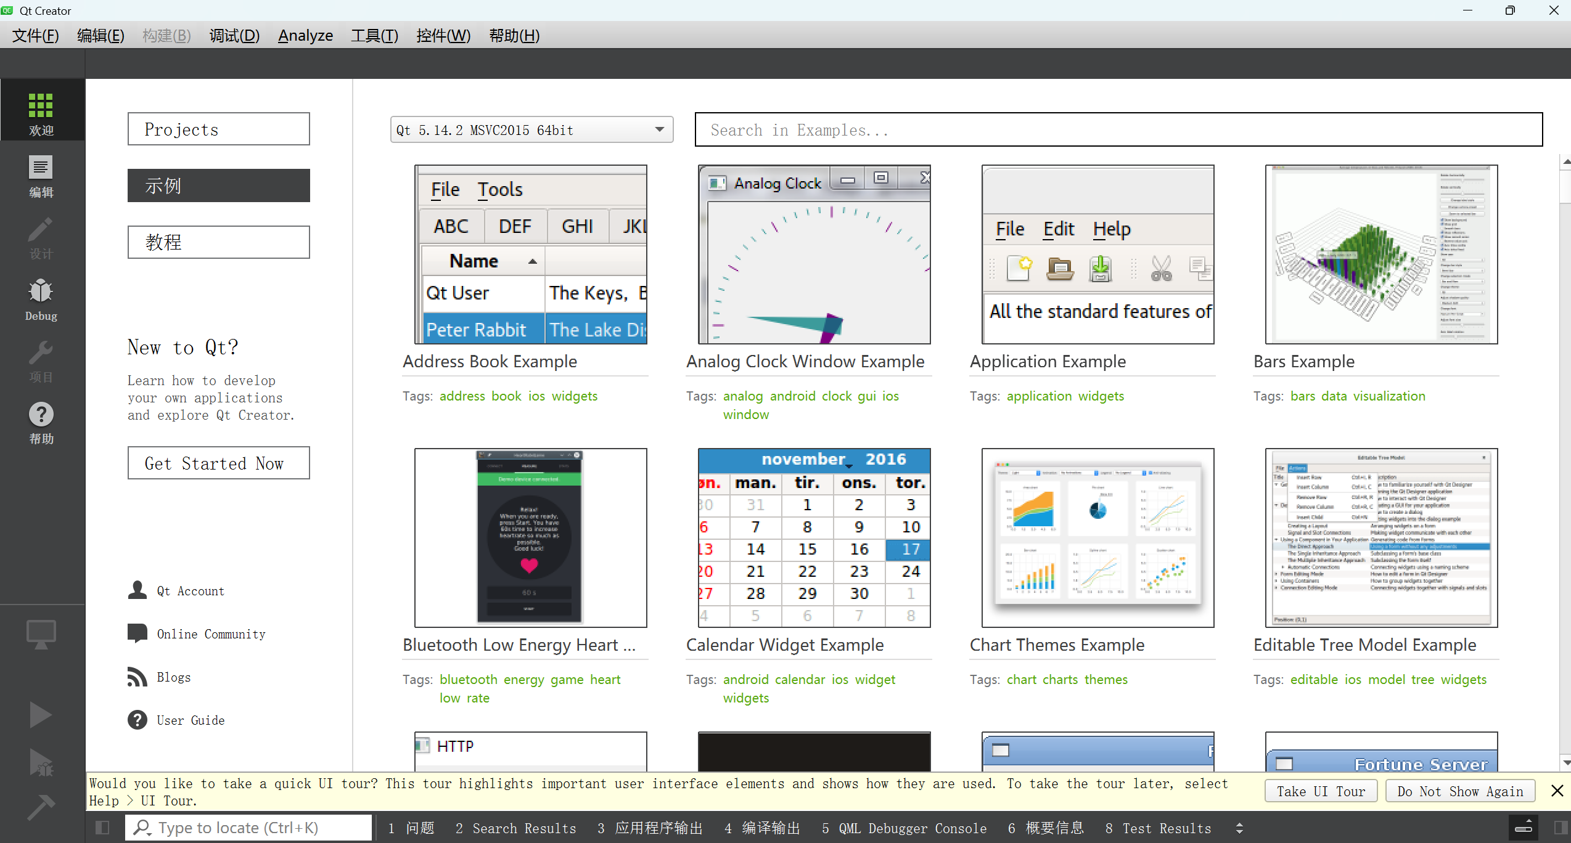Open the Blogs link

click(173, 677)
